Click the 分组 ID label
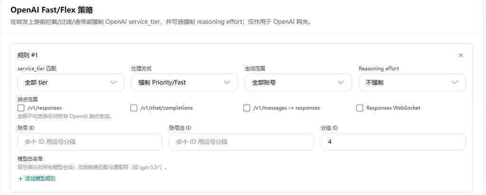 329,128
